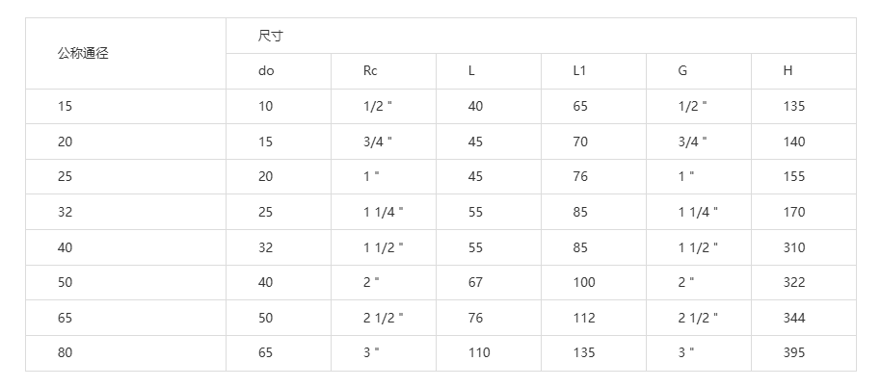Image resolution: width=881 pixels, height=387 pixels.
Task: Select the H value 135 cell
Action: point(804,107)
